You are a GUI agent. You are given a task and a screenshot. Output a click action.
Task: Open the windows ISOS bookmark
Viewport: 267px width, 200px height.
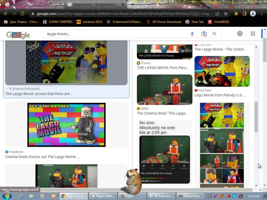(x=90, y=22)
